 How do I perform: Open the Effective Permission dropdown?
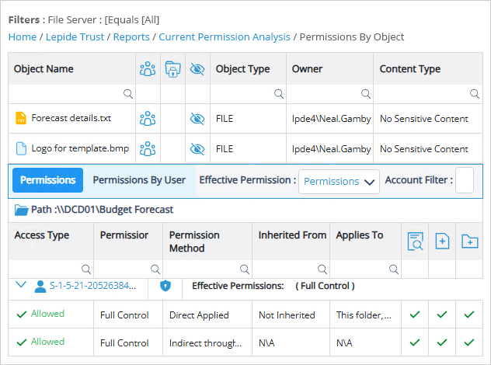(339, 181)
